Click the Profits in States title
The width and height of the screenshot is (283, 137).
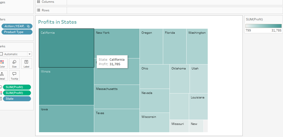pyautogui.click(x=57, y=22)
